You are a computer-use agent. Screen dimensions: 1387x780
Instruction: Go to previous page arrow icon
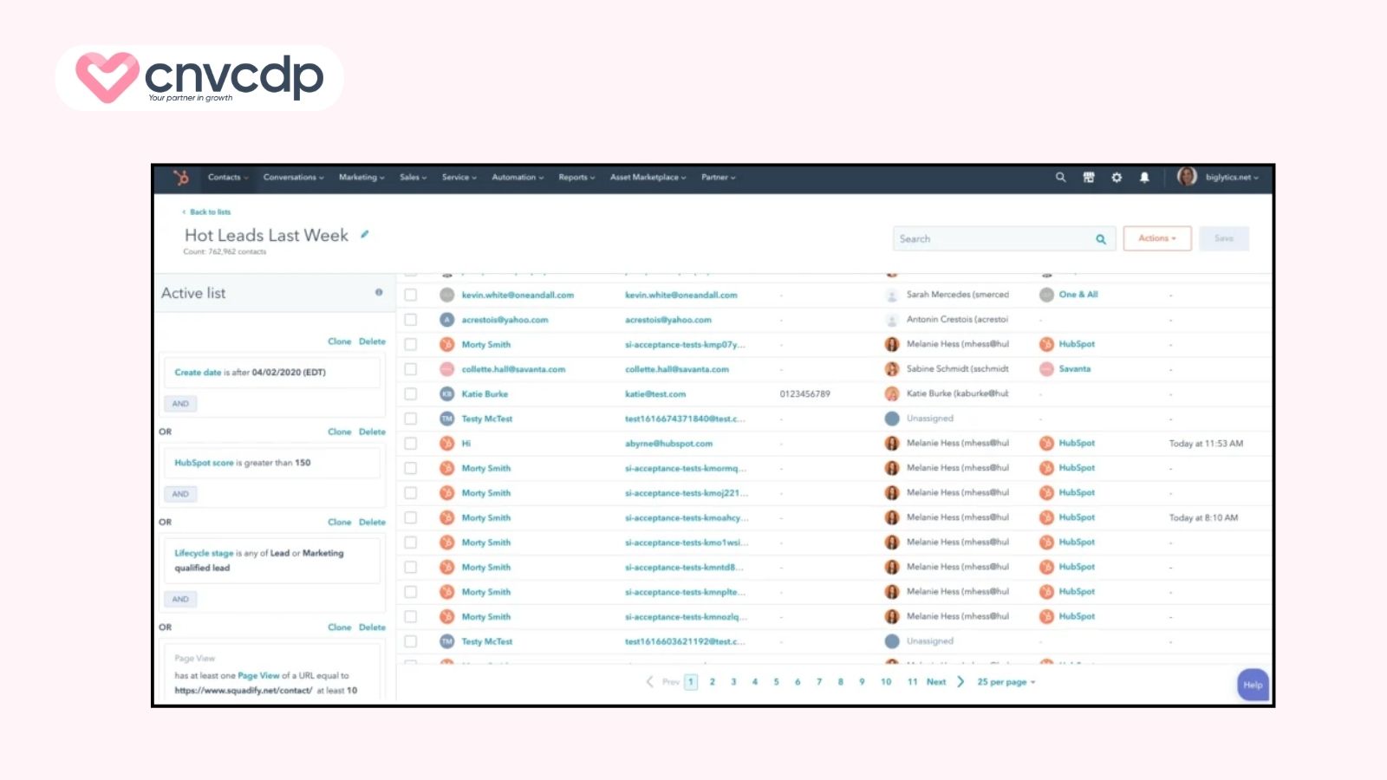tap(650, 682)
